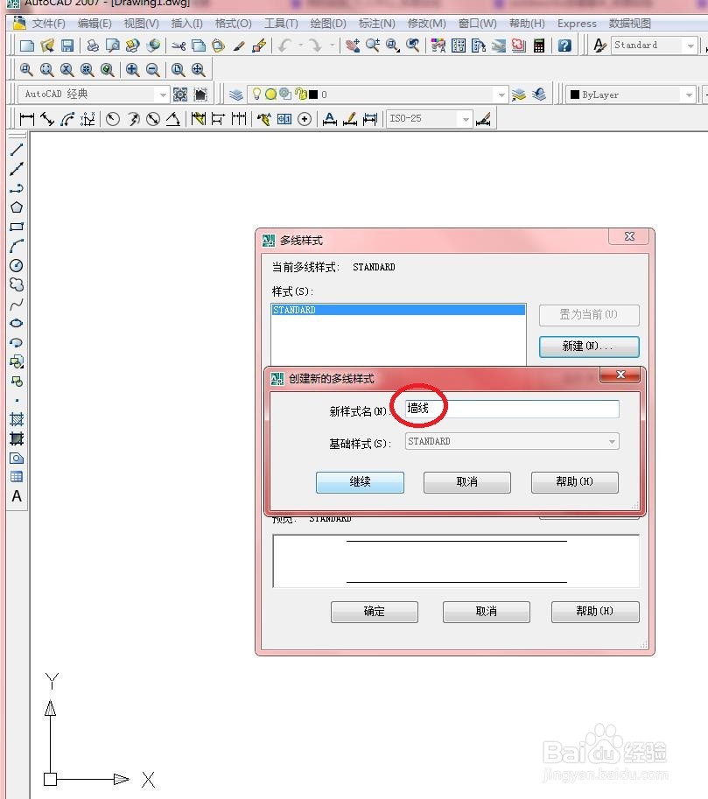Click 取消 in the create style dialog
The image size is (708, 799).
point(467,482)
